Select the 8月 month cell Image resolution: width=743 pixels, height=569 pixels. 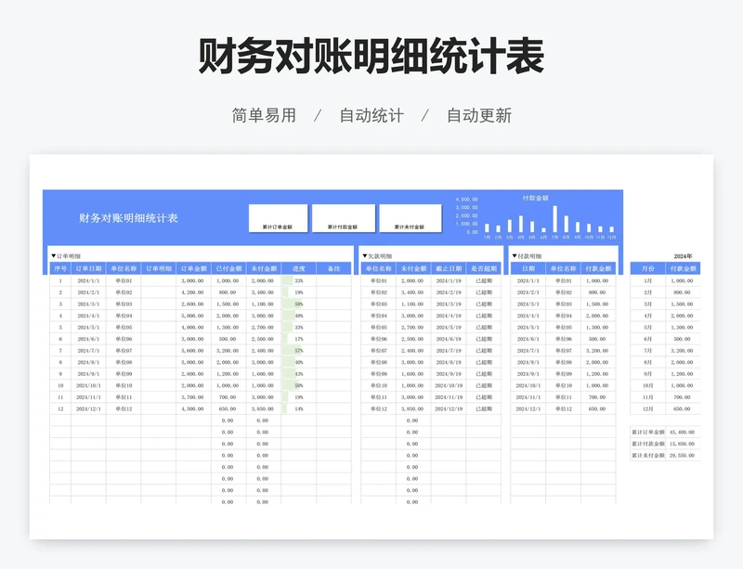647,362
